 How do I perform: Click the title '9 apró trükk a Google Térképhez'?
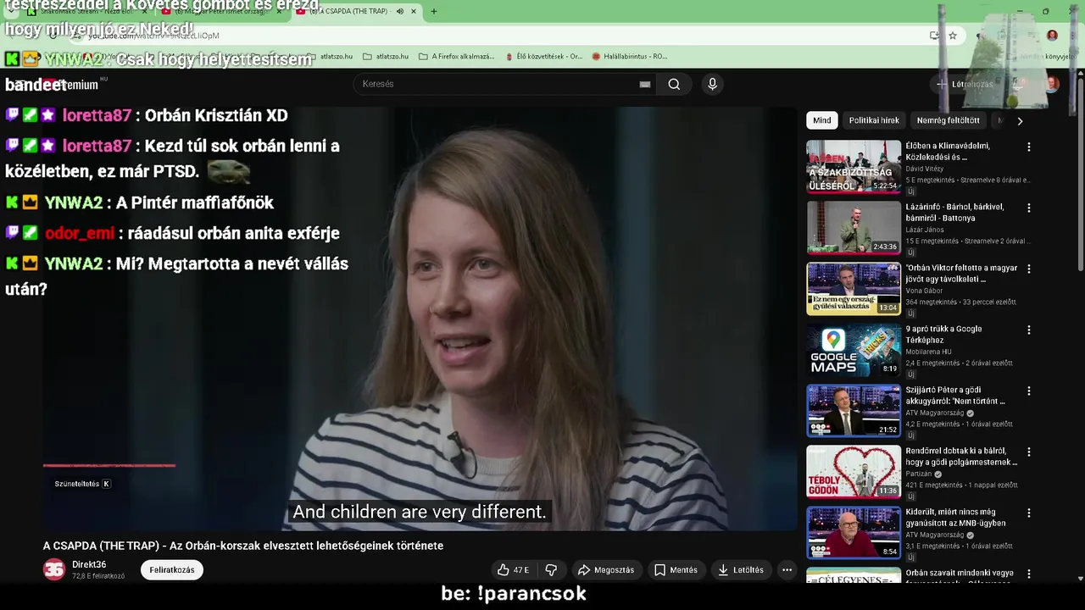pyautogui.click(x=943, y=335)
